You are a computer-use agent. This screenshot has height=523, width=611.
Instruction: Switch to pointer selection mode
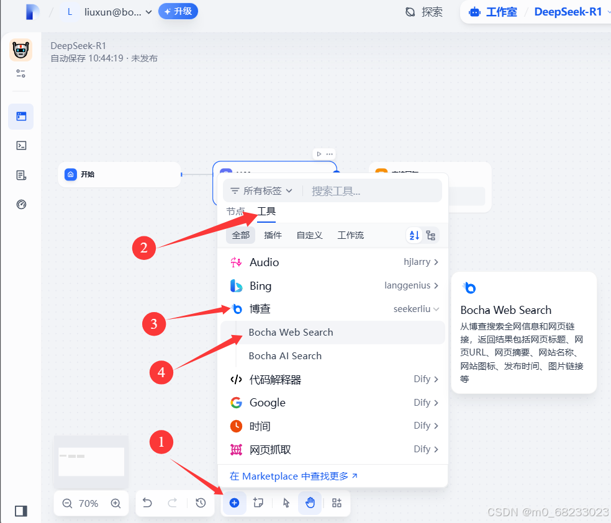pyautogui.click(x=286, y=503)
